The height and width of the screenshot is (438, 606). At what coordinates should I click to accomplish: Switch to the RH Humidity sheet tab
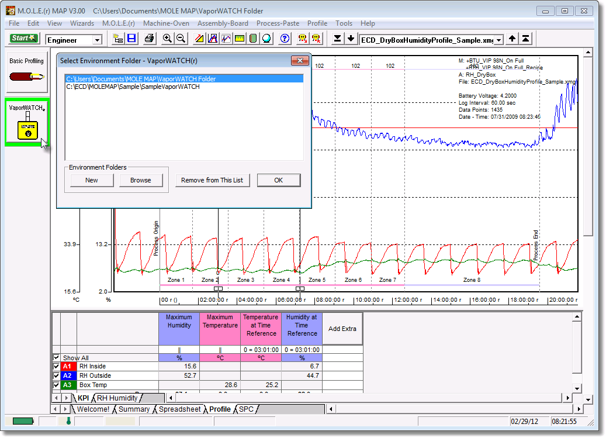point(117,398)
